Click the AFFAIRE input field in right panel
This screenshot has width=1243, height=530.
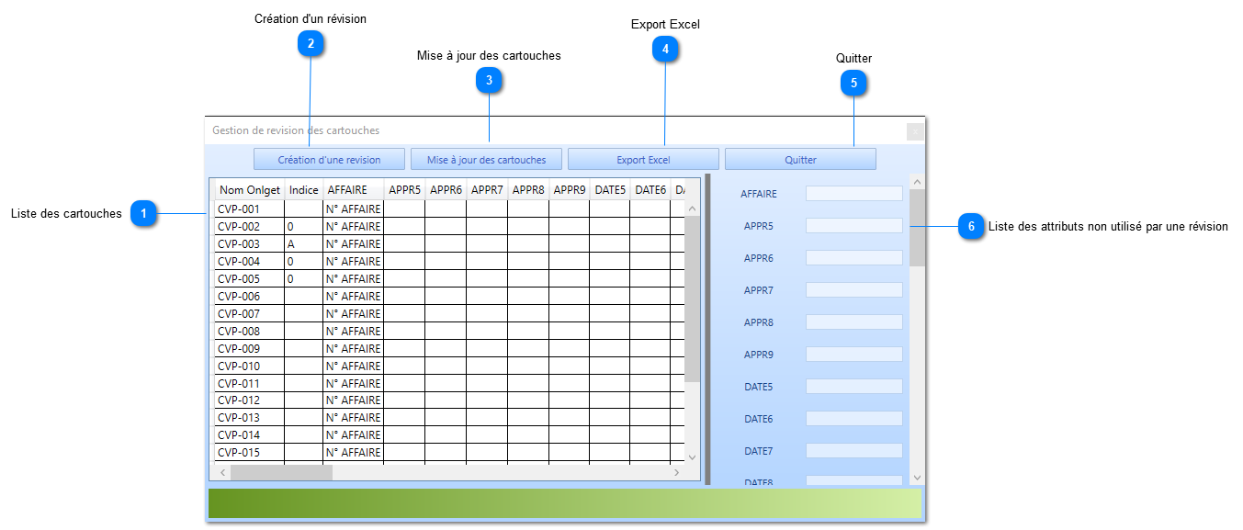(x=854, y=194)
